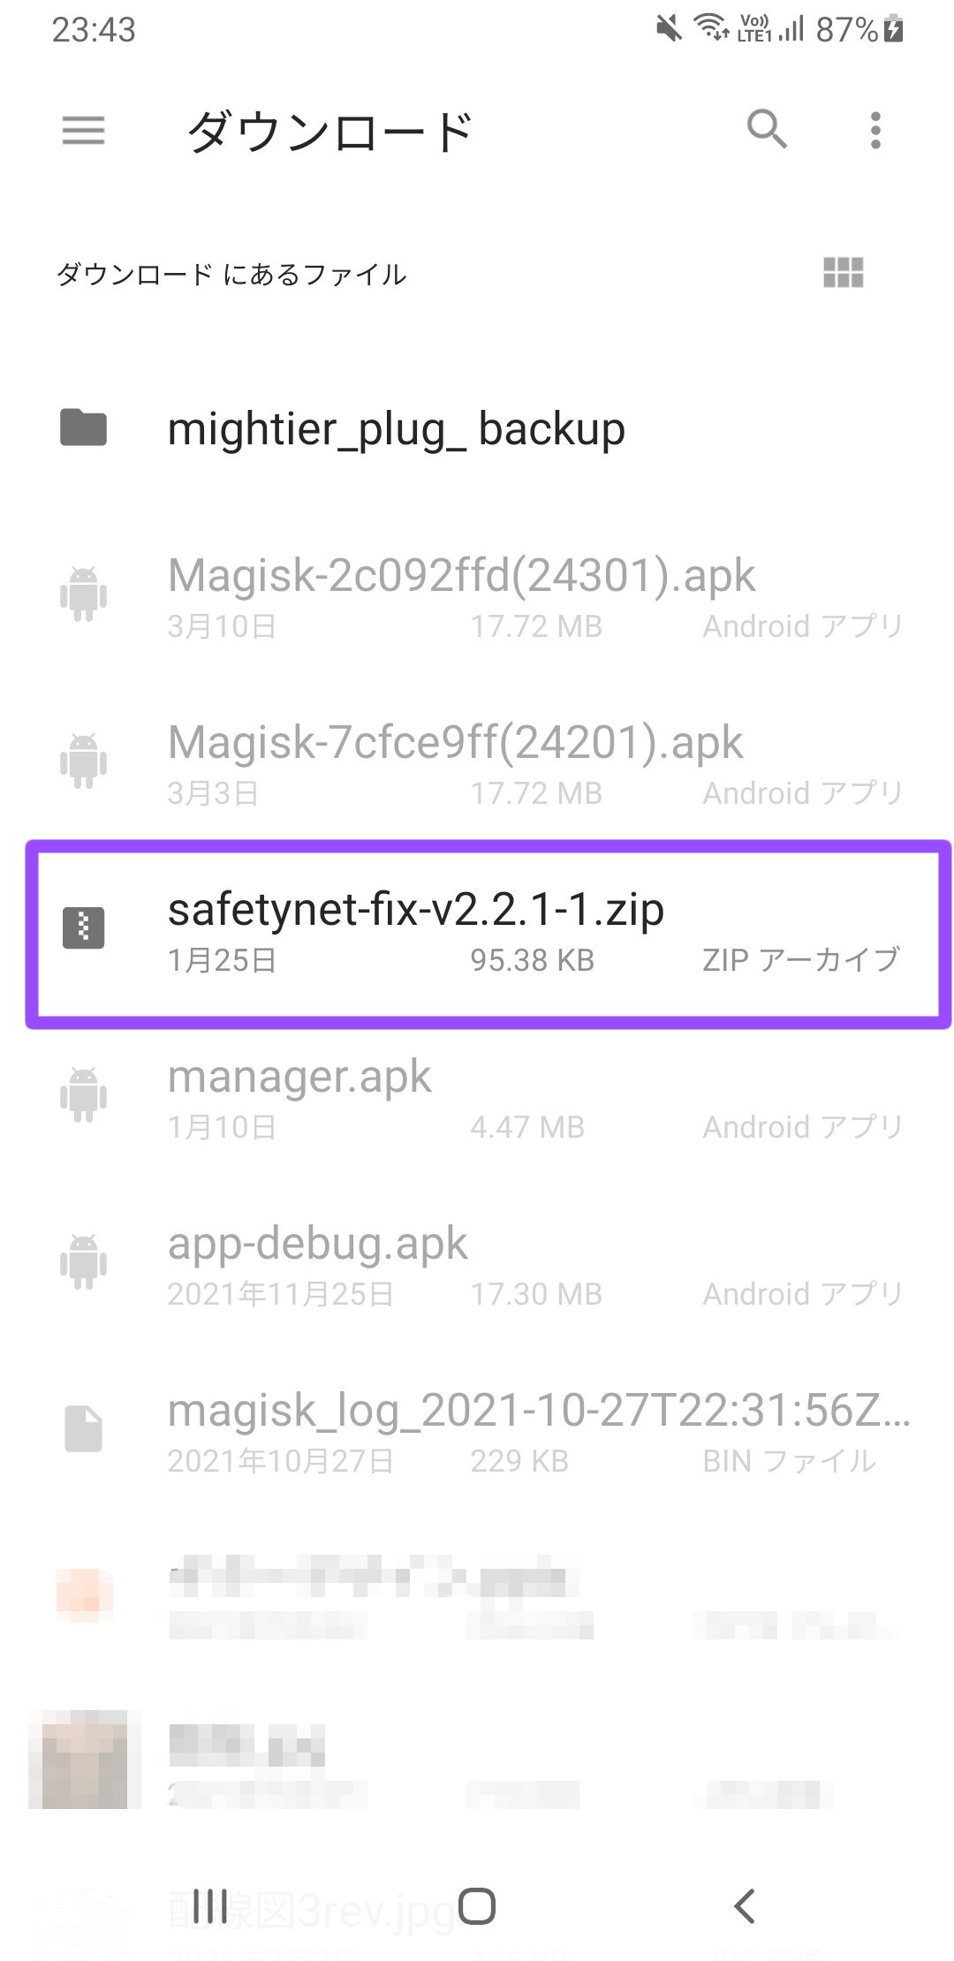Open the hamburger navigation menu
954x1961 pixels.
pyautogui.click(x=83, y=130)
